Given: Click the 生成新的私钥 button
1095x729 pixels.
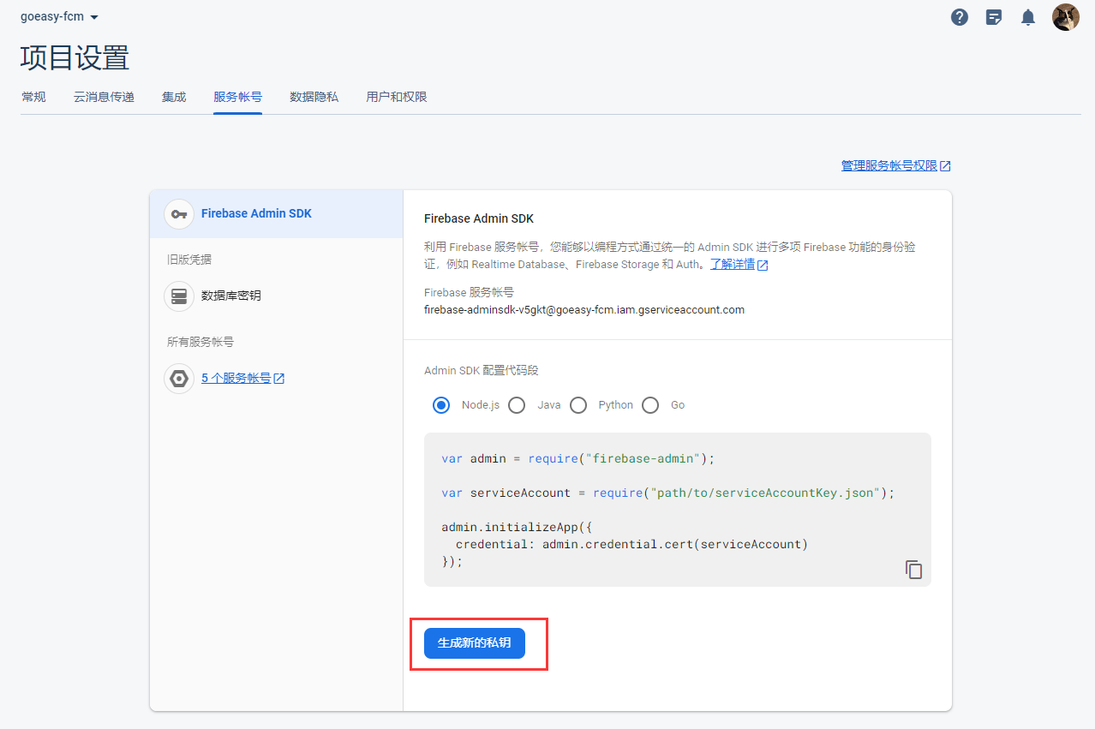Looking at the screenshot, I should click(x=475, y=642).
